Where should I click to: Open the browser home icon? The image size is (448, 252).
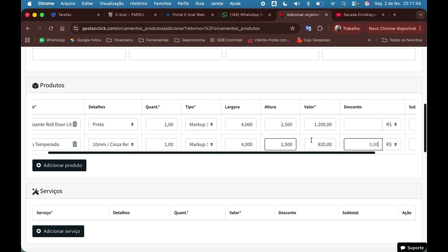coord(62,28)
